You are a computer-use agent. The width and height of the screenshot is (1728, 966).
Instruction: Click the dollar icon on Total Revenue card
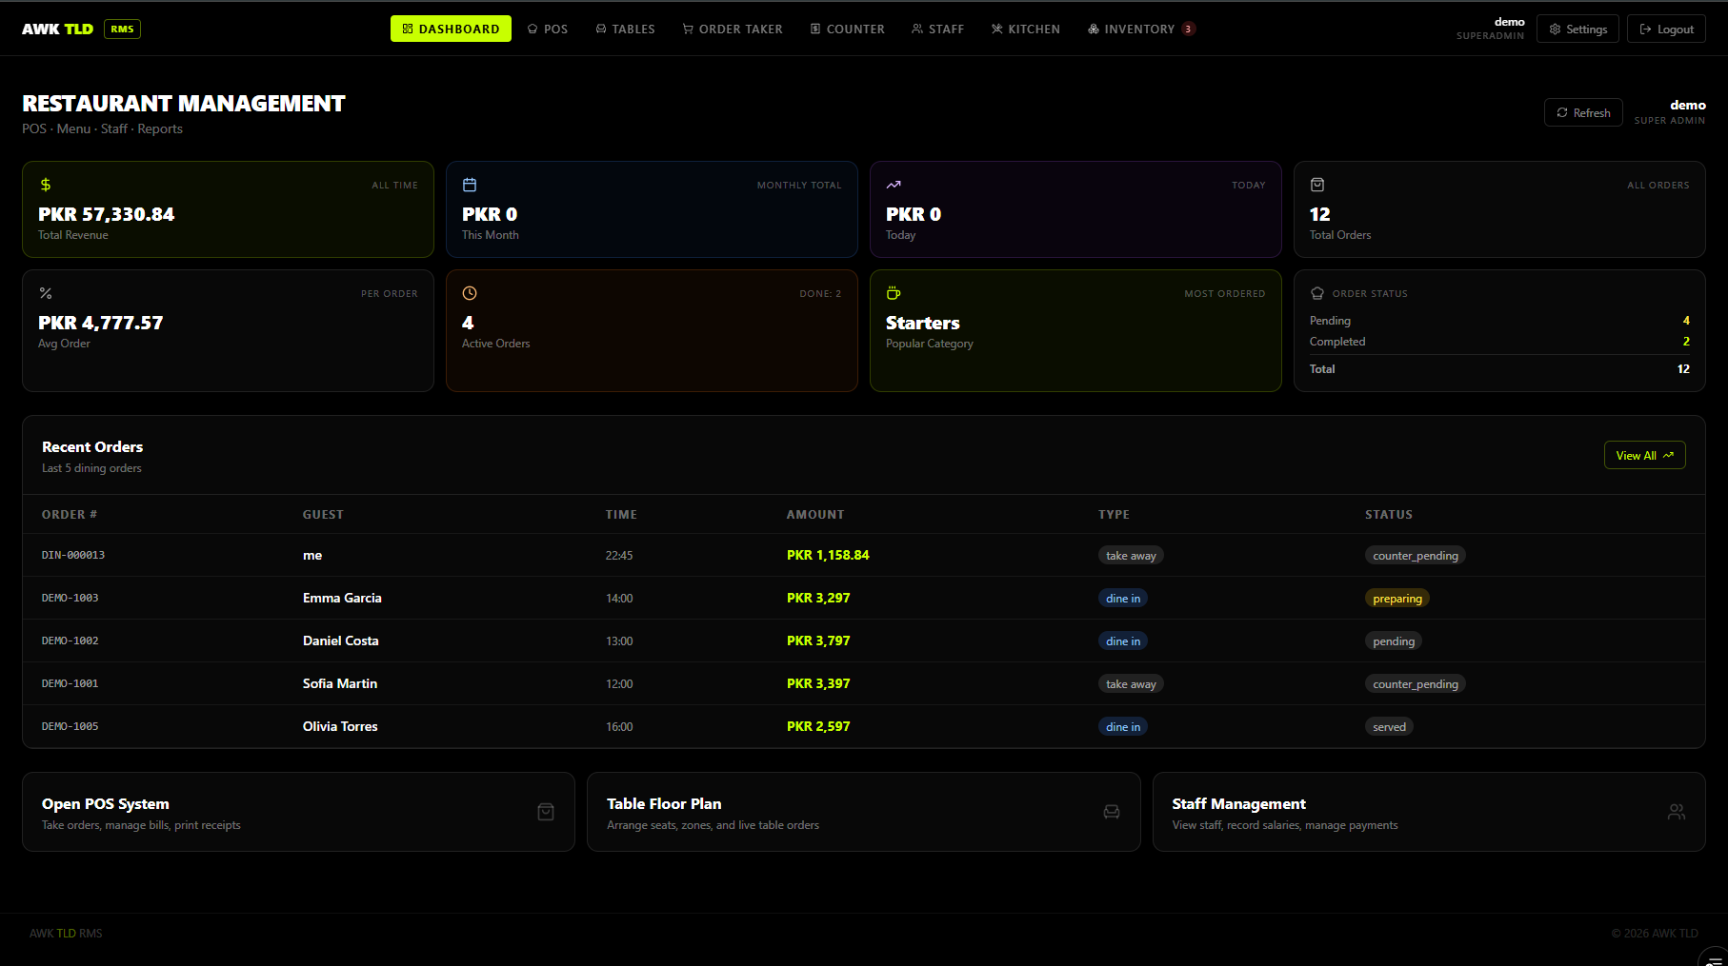point(46,185)
